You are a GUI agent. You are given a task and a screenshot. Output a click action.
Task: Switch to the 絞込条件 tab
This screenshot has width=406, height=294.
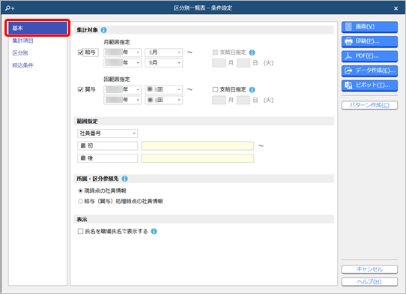click(22, 65)
